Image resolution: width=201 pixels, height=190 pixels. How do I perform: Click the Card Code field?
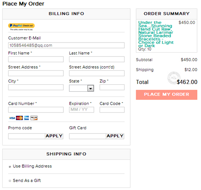(112, 110)
